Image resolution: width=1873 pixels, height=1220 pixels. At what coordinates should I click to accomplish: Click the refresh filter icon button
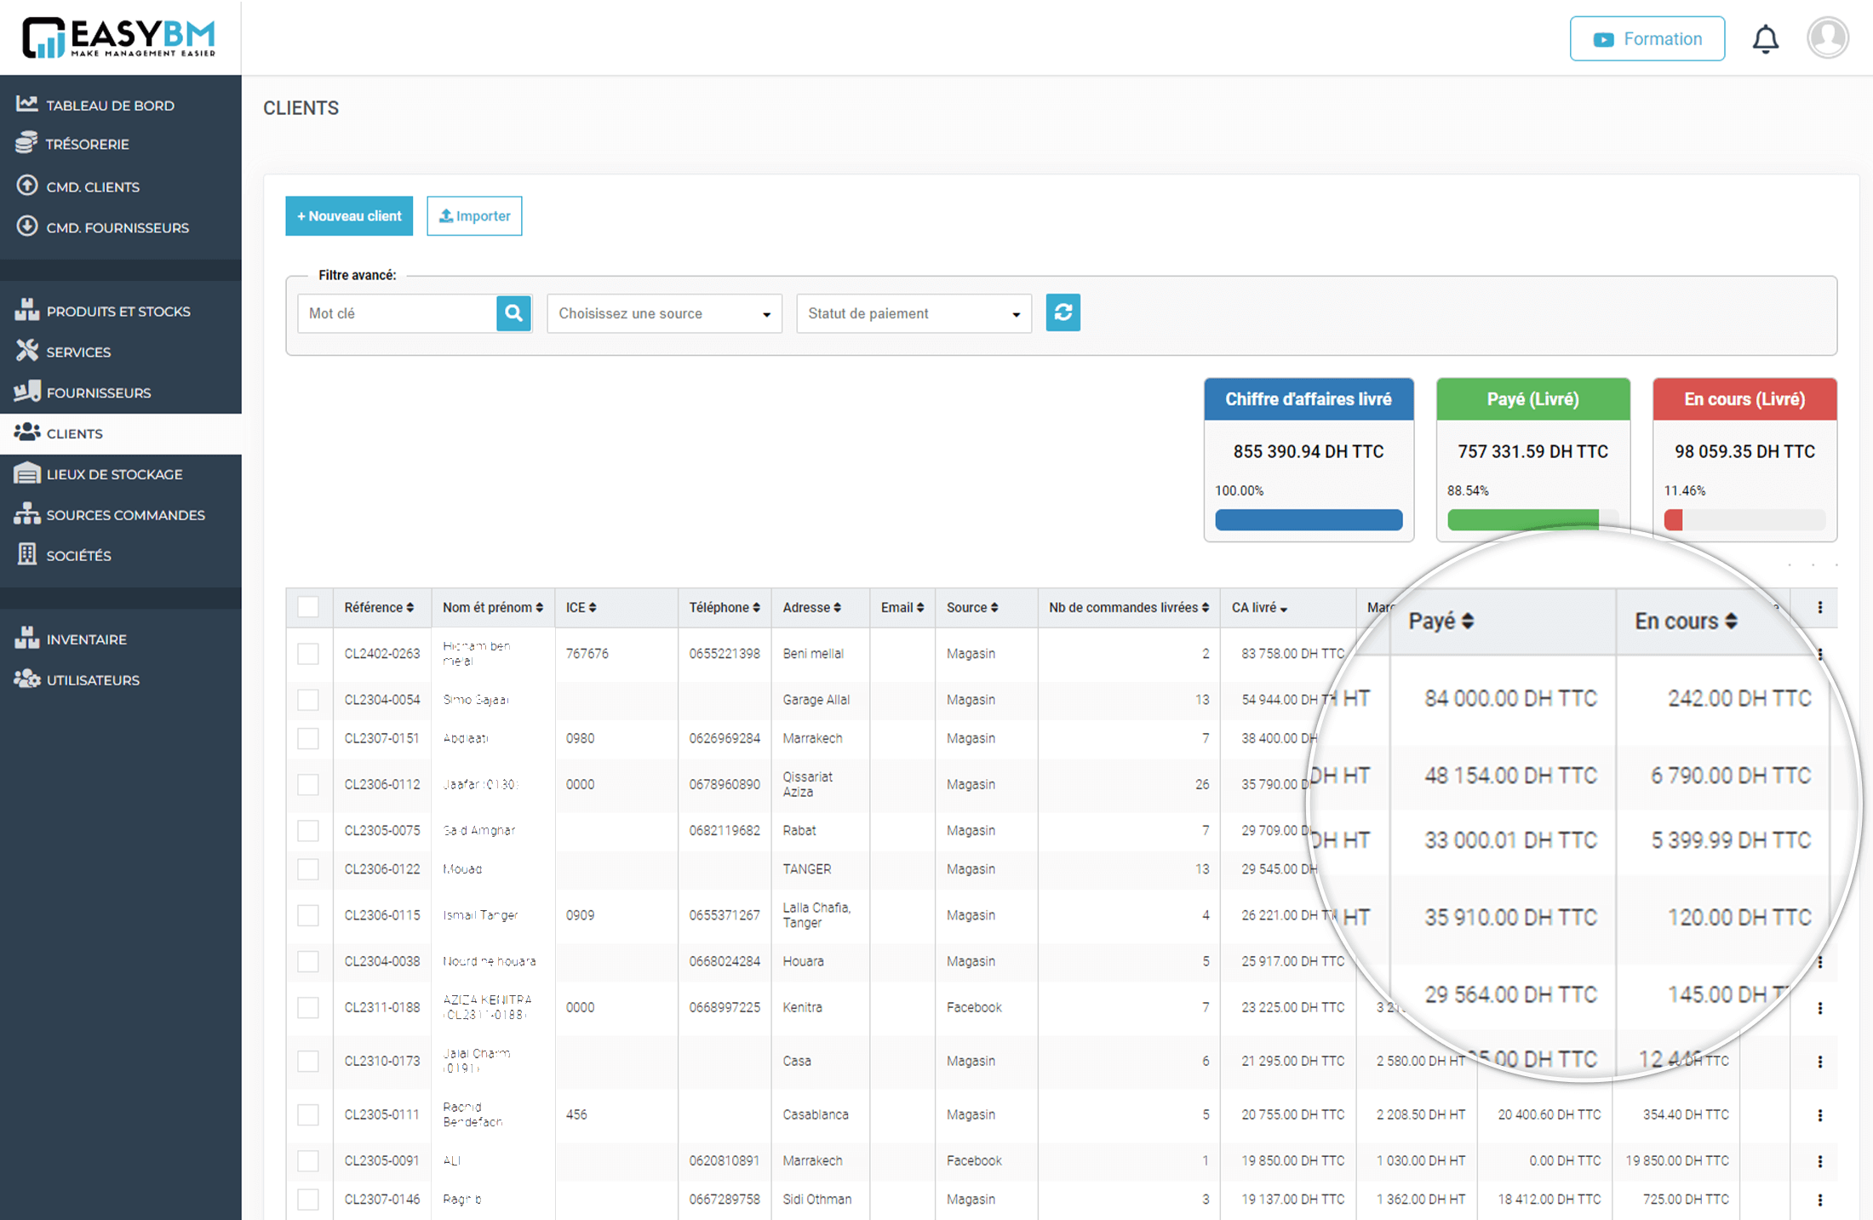pyautogui.click(x=1063, y=312)
